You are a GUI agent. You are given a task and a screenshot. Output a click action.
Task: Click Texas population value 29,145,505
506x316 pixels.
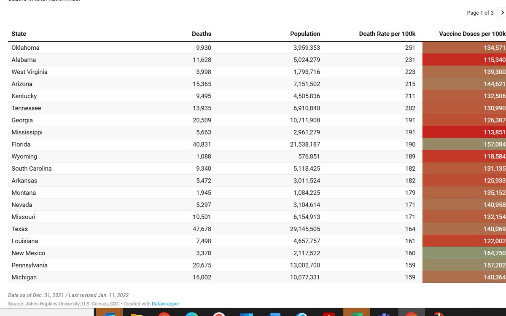(305, 229)
